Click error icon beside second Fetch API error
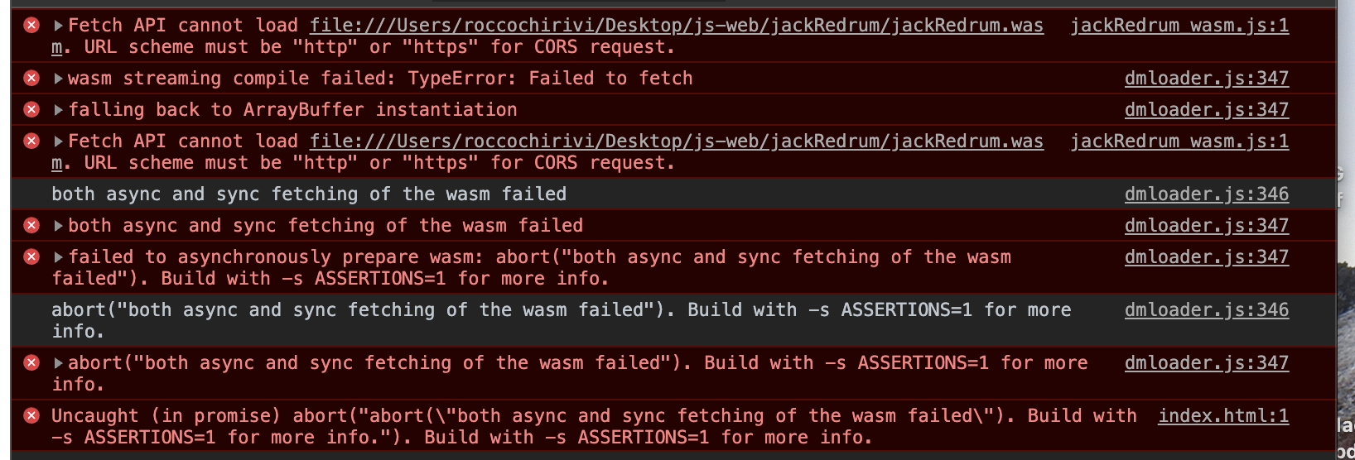The image size is (1355, 460). 31,141
